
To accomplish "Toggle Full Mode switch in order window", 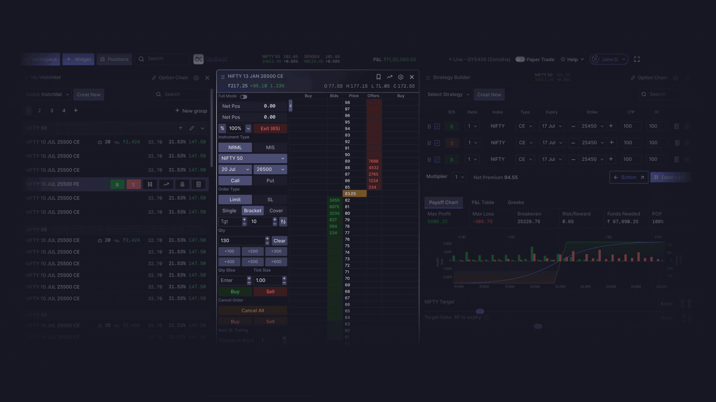I will pos(244,96).
